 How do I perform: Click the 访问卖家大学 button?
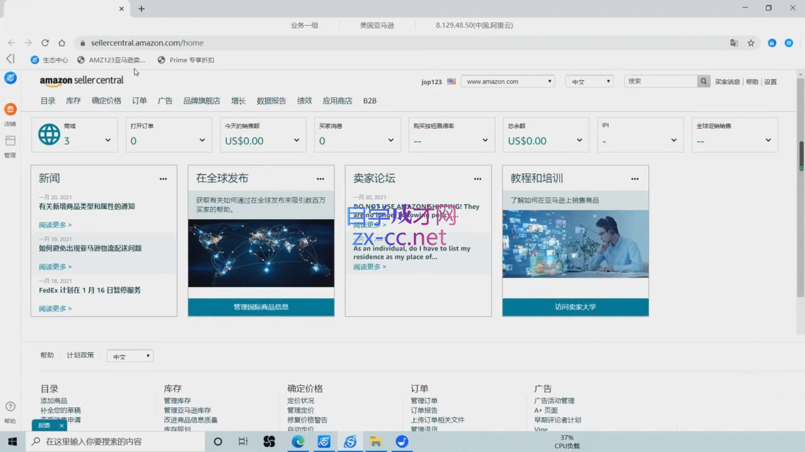[x=575, y=307]
